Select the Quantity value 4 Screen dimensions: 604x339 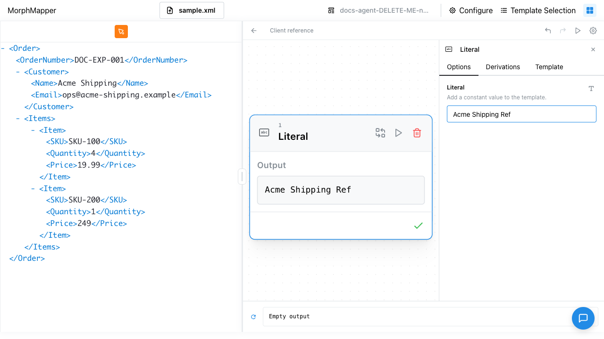[93, 153]
